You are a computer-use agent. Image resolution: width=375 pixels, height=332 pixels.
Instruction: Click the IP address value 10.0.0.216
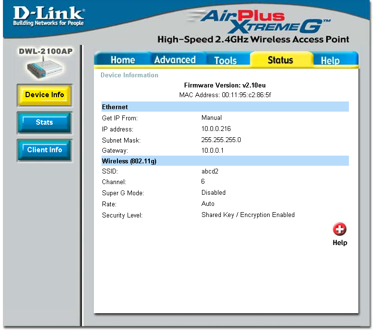pos(216,129)
